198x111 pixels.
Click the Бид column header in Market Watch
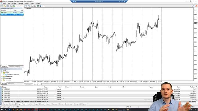[x=15, y=10]
